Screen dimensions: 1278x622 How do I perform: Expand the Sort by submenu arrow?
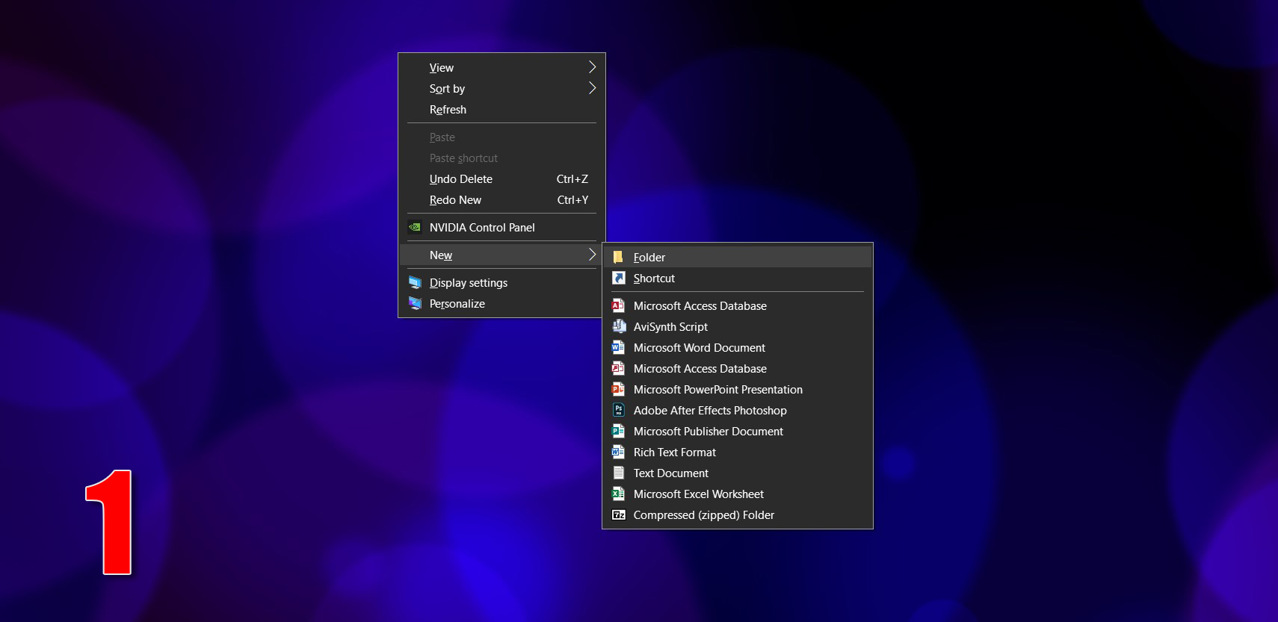[592, 88]
